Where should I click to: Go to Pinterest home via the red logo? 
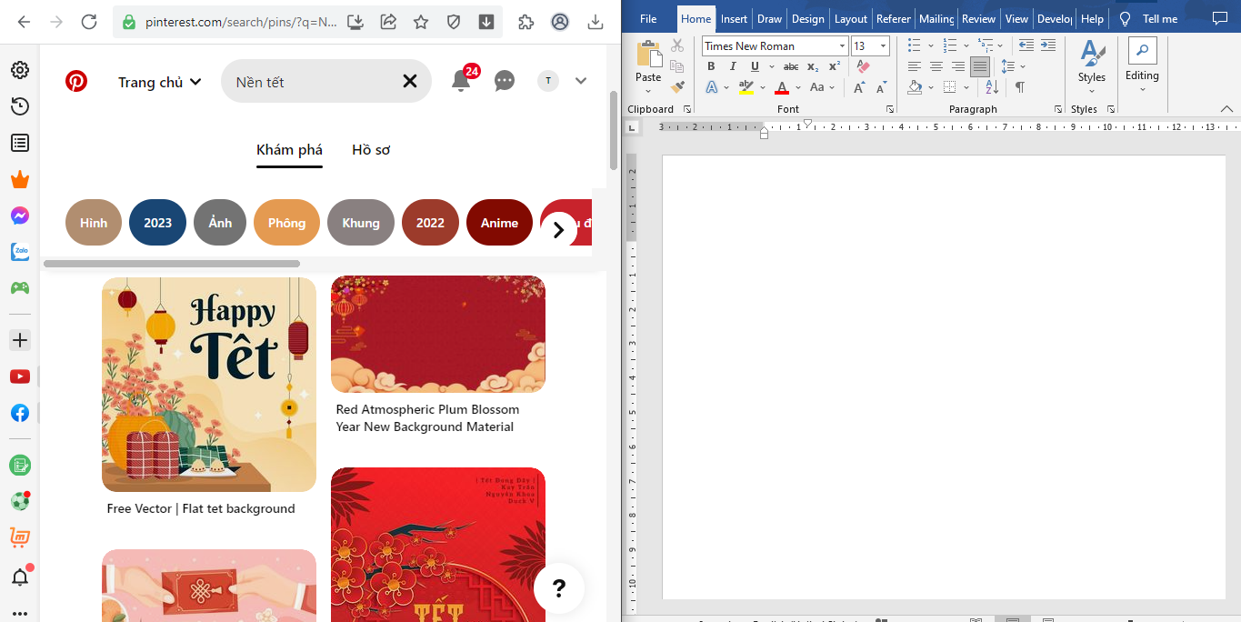tap(76, 82)
